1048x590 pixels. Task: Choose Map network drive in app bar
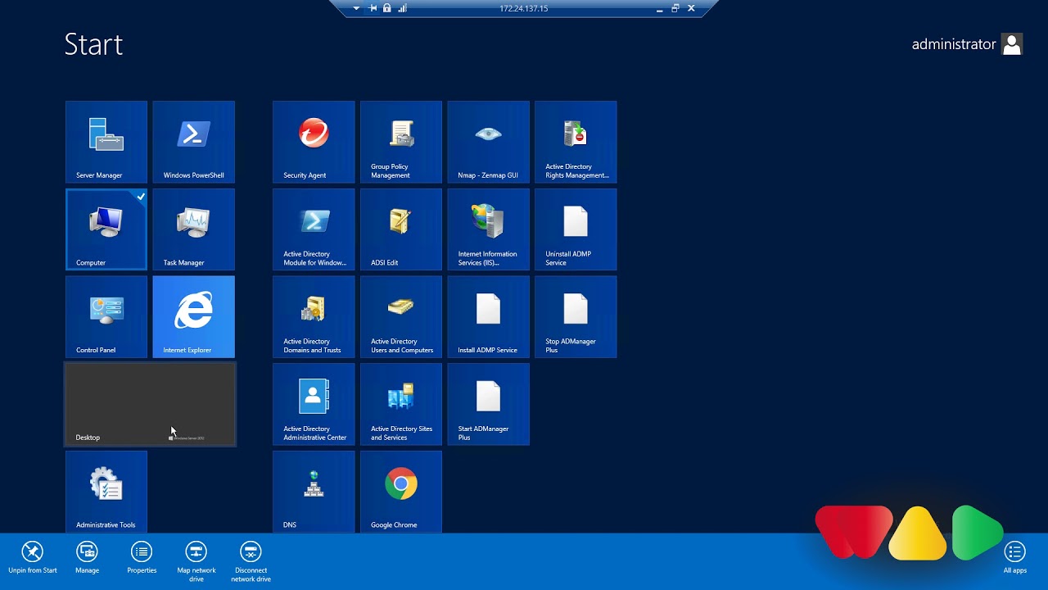(196, 561)
